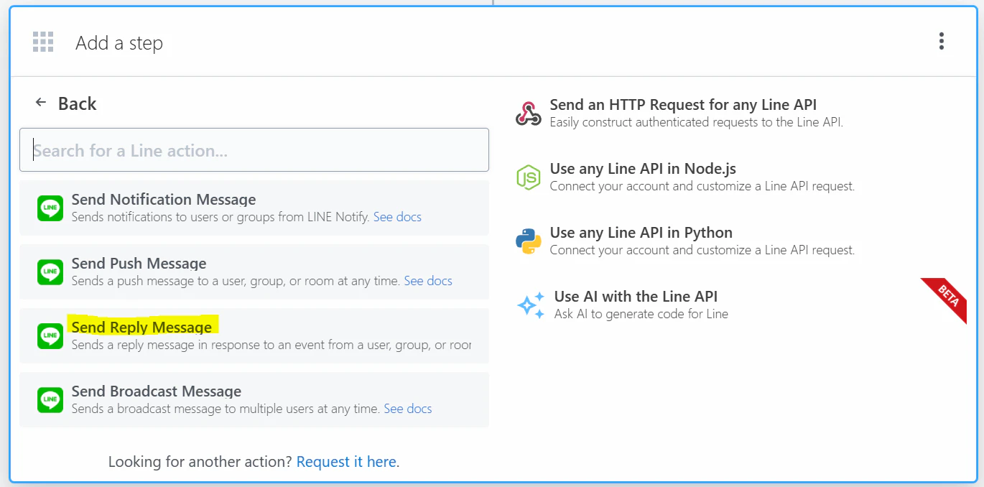Open the three-dot options menu
This screenshot has height=487, width=984.
pyautogui.click(x=941, y=42)
